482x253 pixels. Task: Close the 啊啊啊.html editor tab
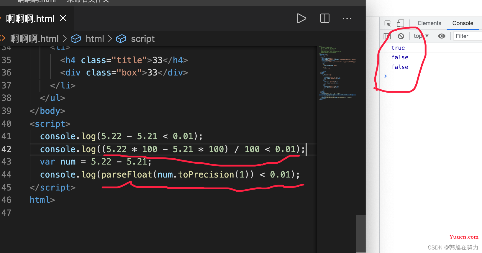pyautogui.click(x=63, y=18)
